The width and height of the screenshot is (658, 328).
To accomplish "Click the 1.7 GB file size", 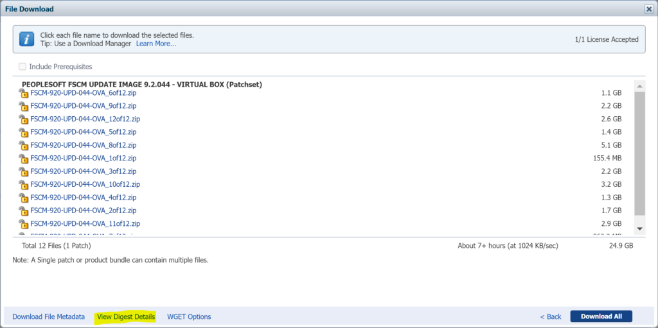I will 611,210.
